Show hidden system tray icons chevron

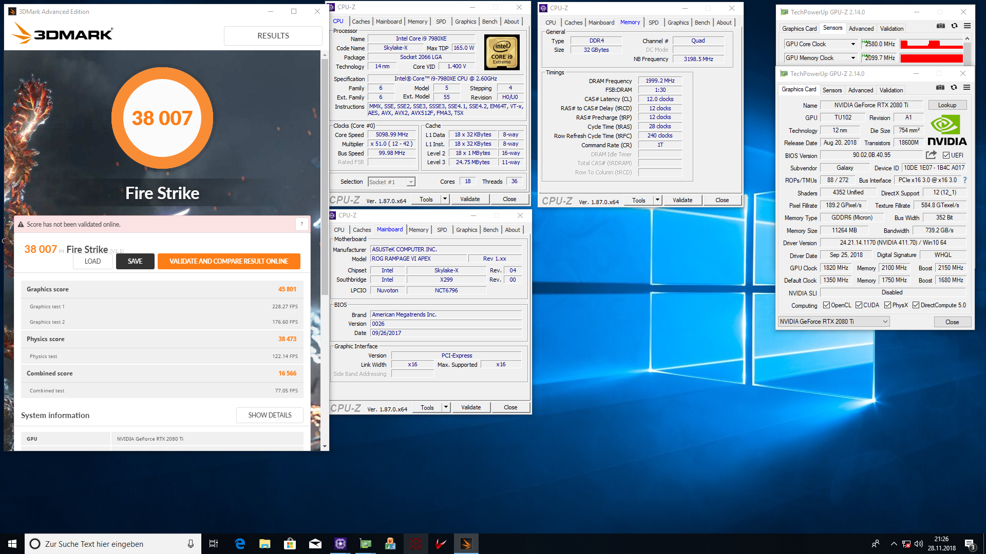(894, 544)
